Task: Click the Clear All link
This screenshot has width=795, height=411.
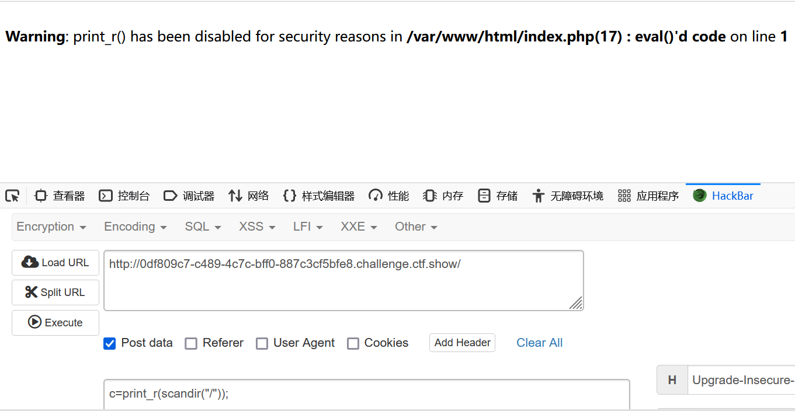Action: click(x=539, y=343)
